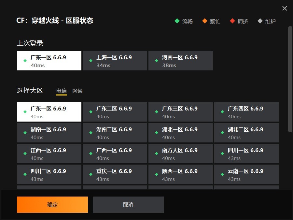Click the red 拥挤 status diamond
The image size is (293, 220).
[232, 21]
